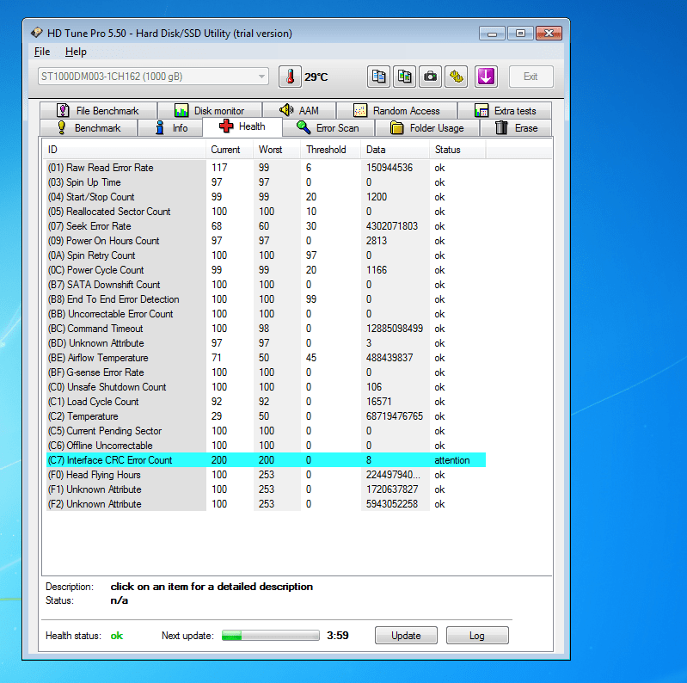Select the (C1) Load Cycle Count row
Image resolution: width=687 pixels, height=683 pixels.
click(266, 401)
